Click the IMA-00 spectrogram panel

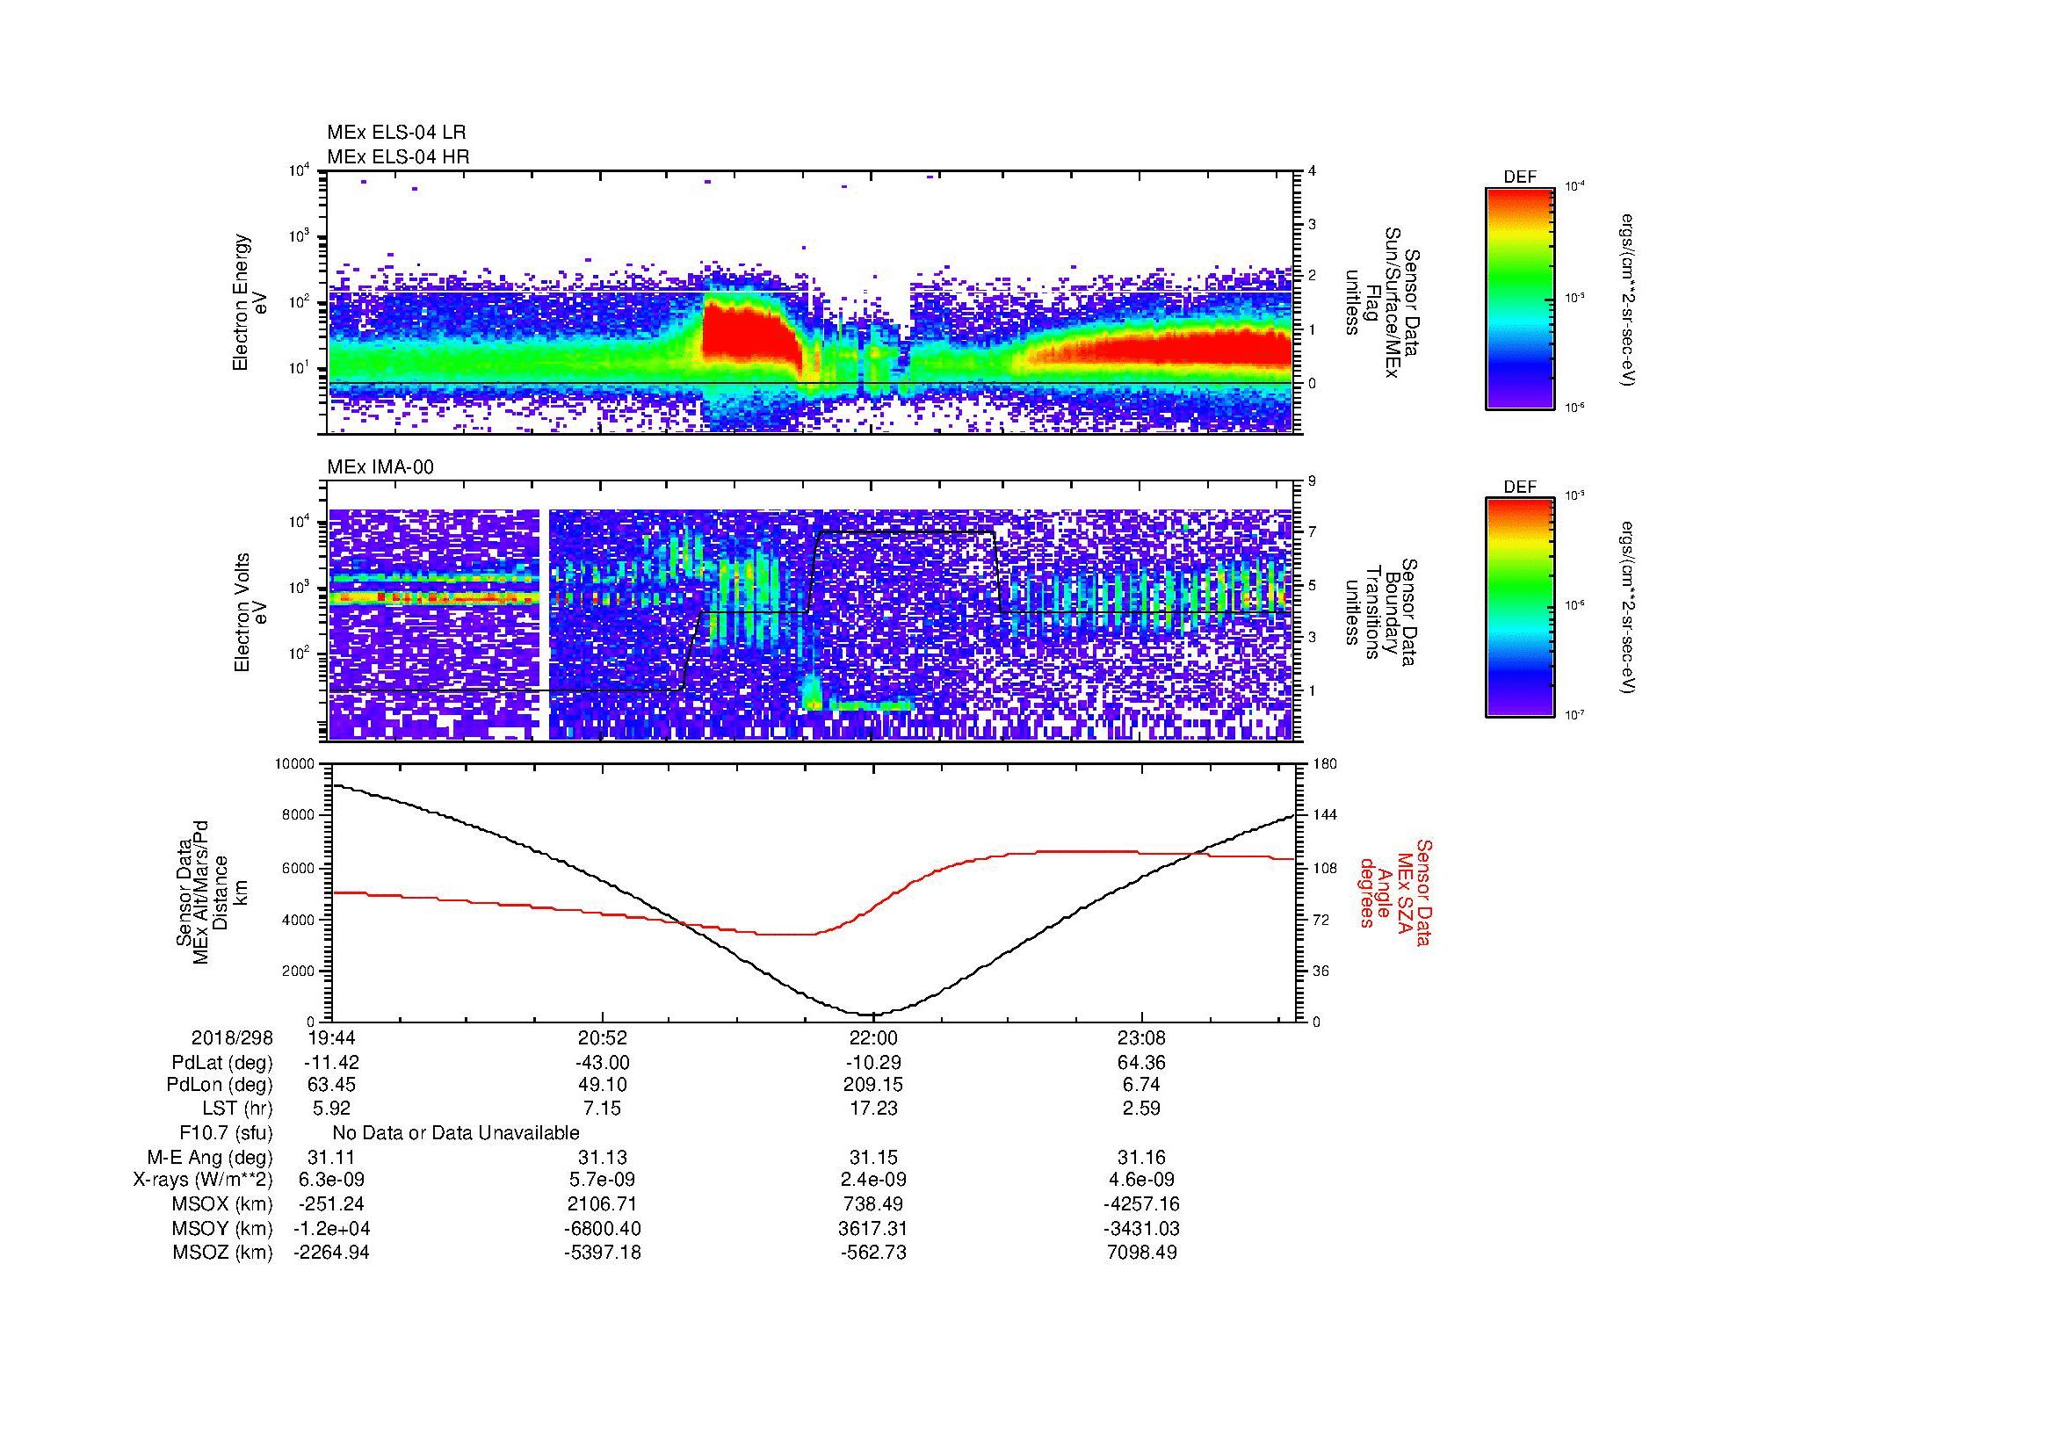click(812, 611)
